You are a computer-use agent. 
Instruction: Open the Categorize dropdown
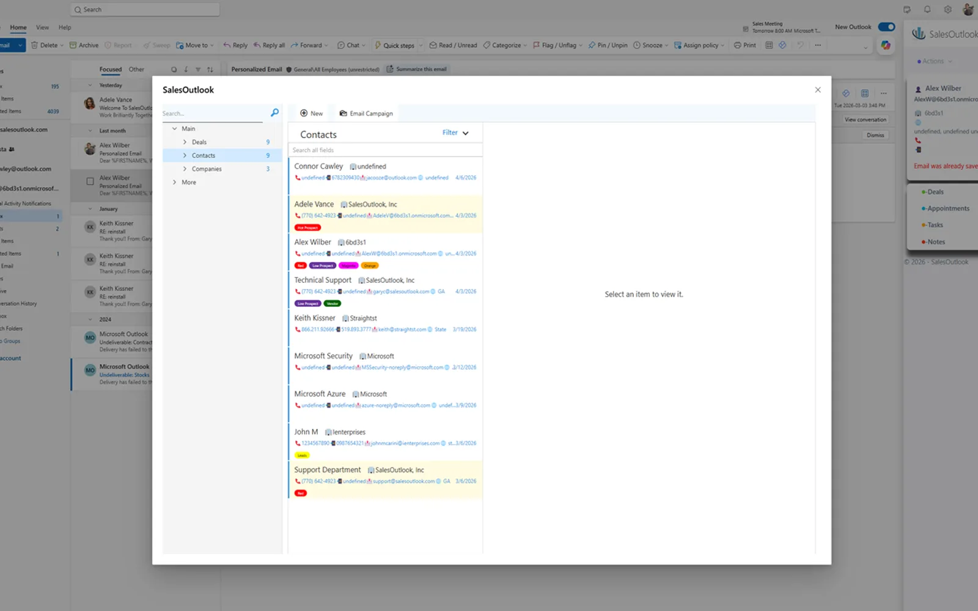505,45
